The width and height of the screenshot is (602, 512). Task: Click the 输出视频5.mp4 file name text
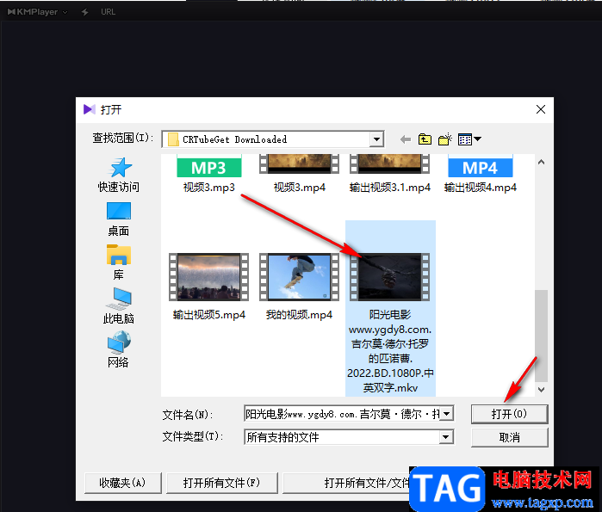(x=209, y=315)
